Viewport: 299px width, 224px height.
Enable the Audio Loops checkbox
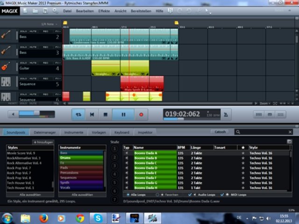click(189, 194)
